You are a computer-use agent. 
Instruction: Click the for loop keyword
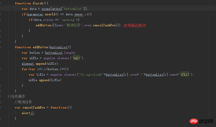click(x=25, y=69)
